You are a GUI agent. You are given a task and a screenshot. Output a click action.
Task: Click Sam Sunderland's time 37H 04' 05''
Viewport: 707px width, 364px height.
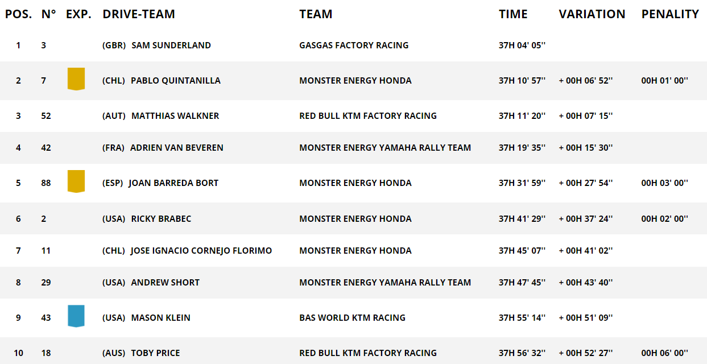(522, 45)
